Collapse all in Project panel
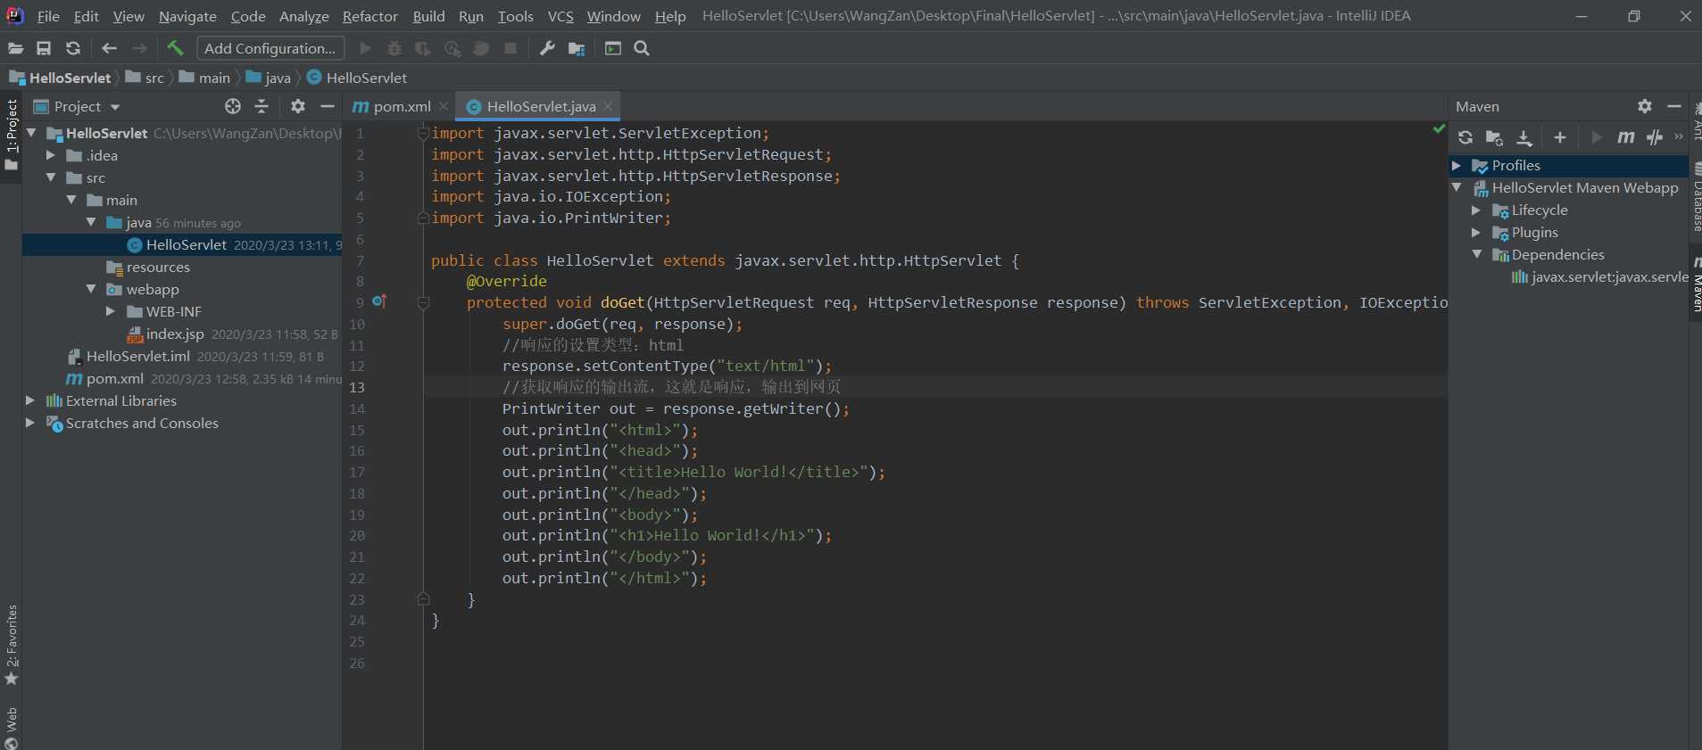1702x750 pixels. coord(262,106)
